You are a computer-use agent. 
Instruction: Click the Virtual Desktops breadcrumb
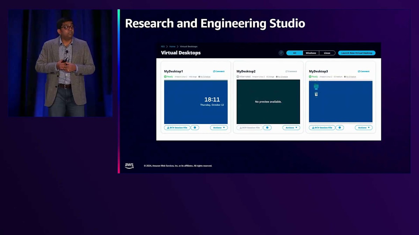[x=189, y=46]
